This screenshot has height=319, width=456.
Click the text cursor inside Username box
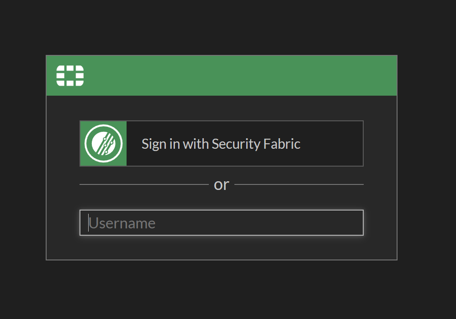[89, 223]
